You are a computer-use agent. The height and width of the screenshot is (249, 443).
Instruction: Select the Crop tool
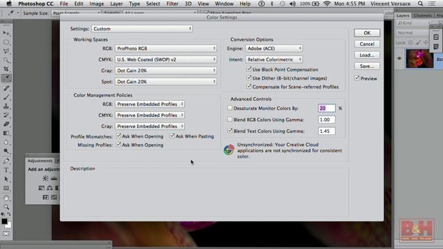tap(6, 69)
